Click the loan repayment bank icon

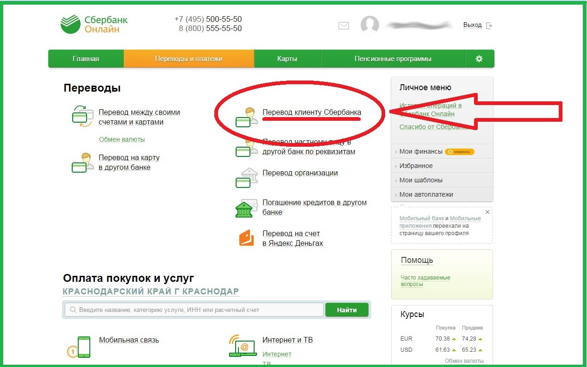point(246,208)
